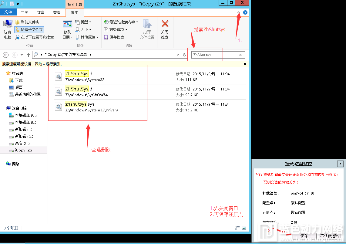Select 本地磁盘 (C:) in navigation pane

pos(26,115)
